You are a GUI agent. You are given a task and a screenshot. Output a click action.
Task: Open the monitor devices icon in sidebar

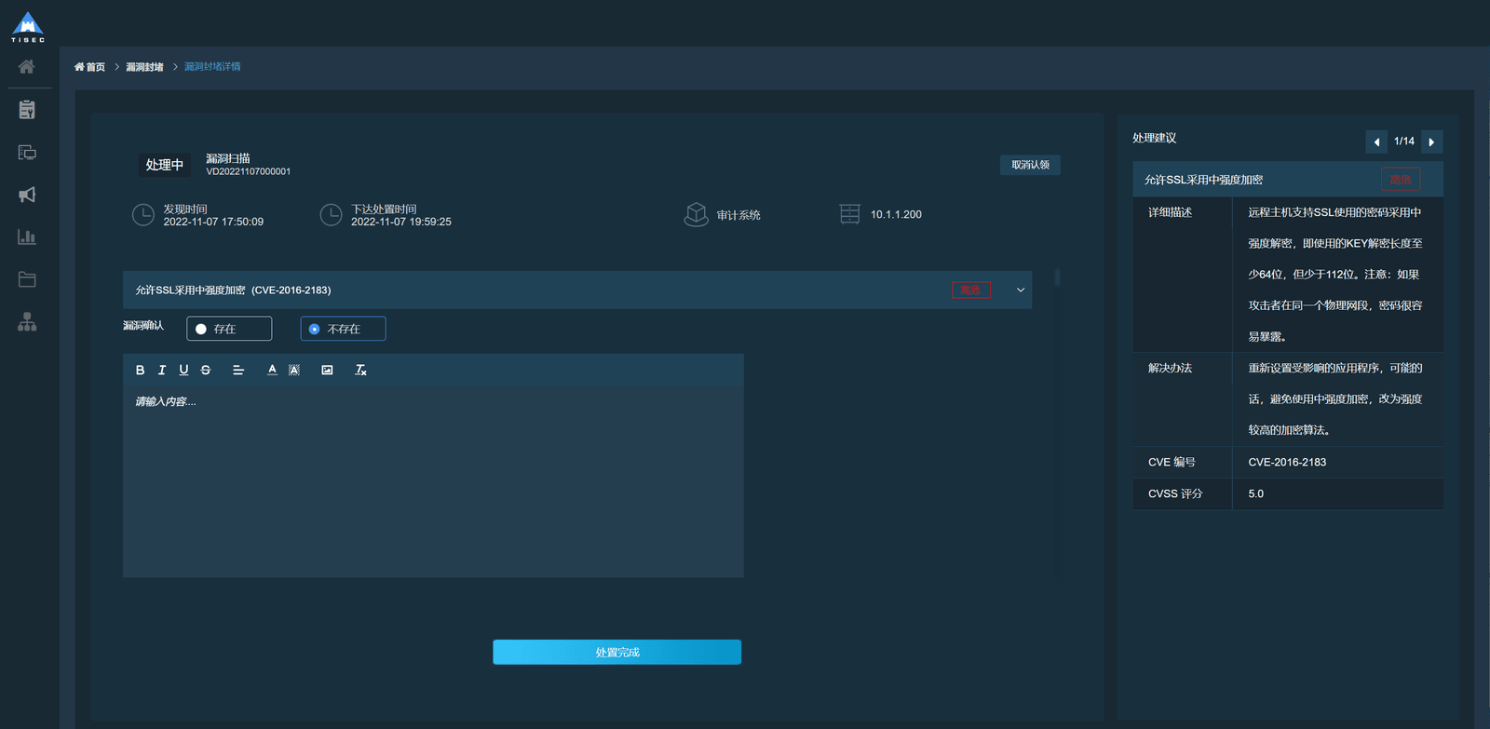pyautogui.click(x=27, y=153)
